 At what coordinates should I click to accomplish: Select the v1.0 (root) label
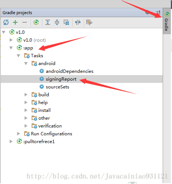[35, 40]
